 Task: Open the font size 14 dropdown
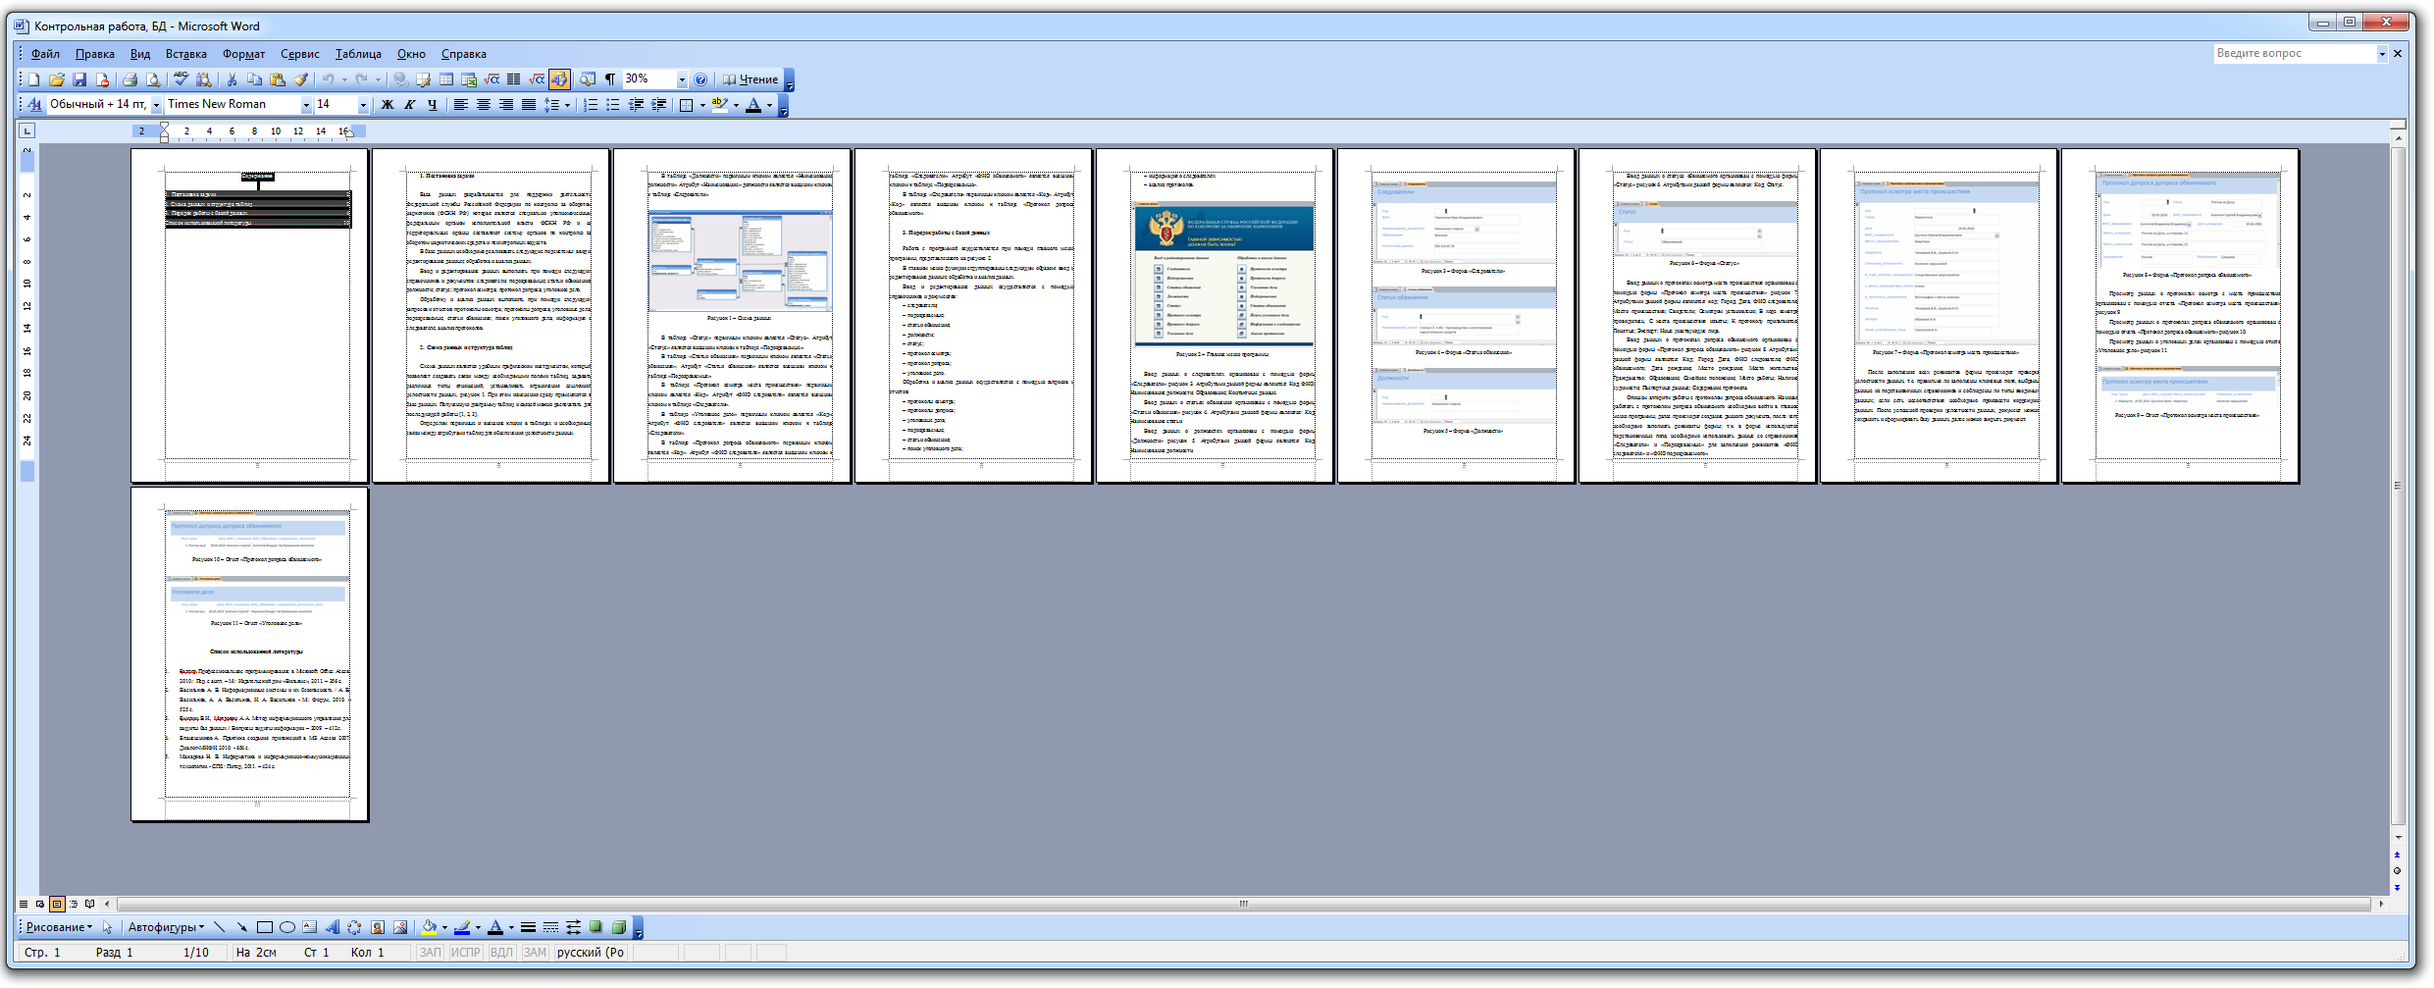tap(363, 105)
